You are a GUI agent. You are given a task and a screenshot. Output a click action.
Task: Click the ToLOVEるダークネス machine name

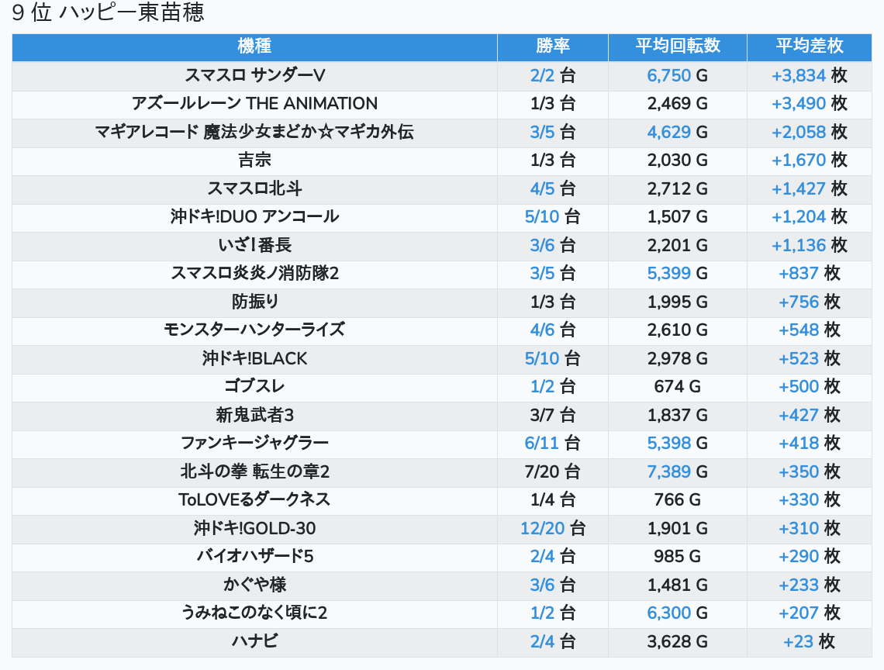pyautogui.click(x=254, y=499)
